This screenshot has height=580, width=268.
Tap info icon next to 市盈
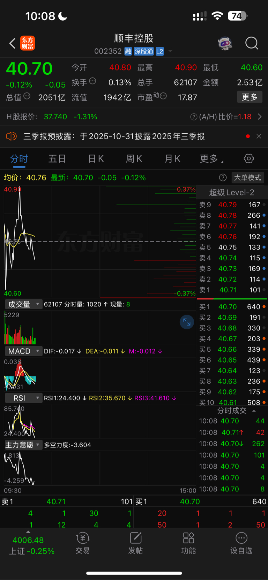(x=163, y=96)
